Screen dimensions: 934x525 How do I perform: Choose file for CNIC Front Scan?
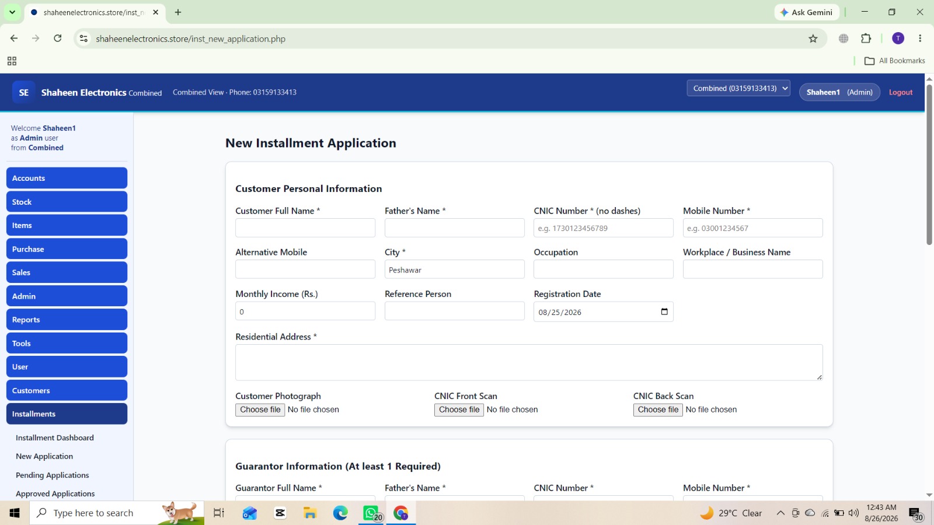point(459,409)
